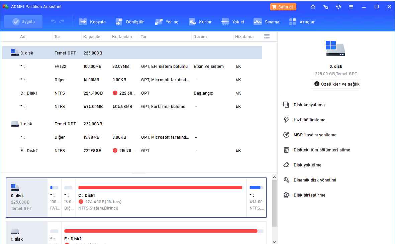
Task: Open the hamburger menu in title bar
Action: coord(351,7)
